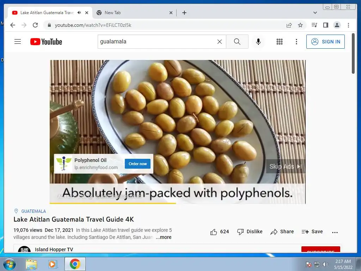Screen dimensions: 361x271
Task: Open the Chrome three-dot menu
Action: (x=348, y=25)
